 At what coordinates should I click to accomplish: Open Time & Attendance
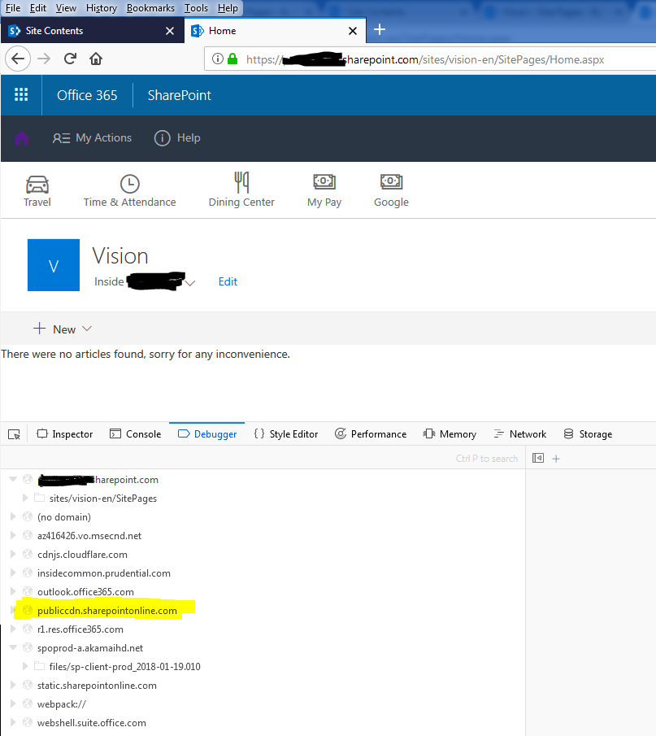click(x=129, y=184)
